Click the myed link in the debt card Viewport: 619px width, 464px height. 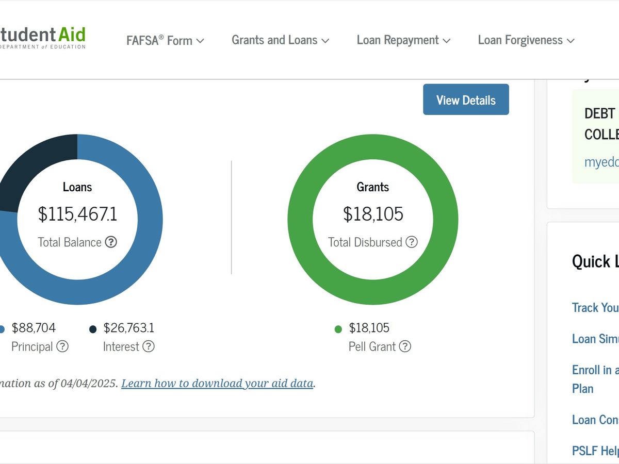[601, 162]
